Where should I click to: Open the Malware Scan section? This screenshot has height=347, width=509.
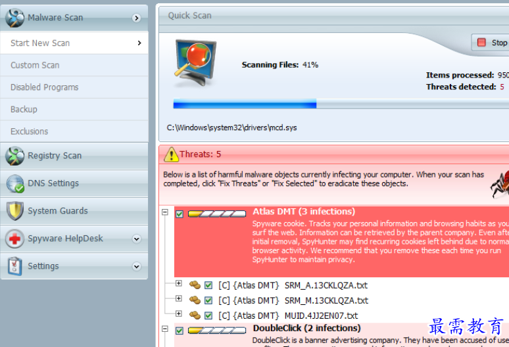74,18
